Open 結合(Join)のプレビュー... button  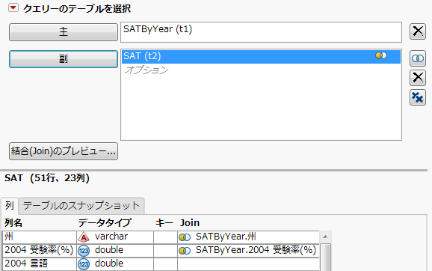click(x=64, y=151)
